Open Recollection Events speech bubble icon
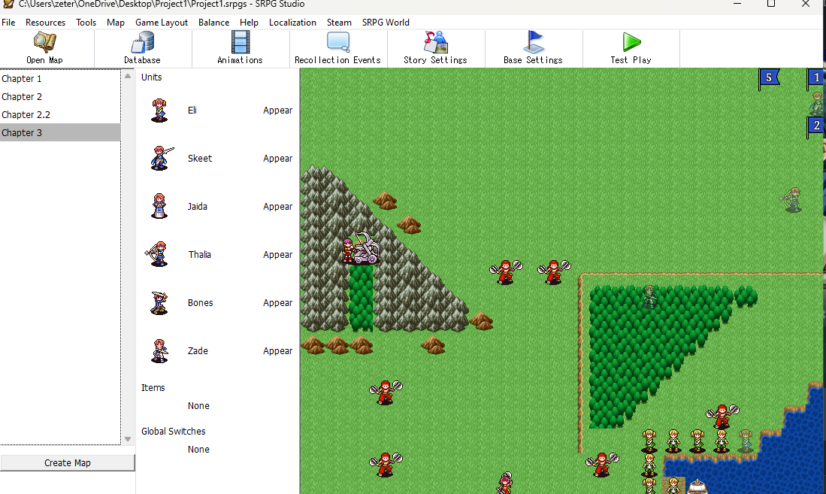The image size is (826, 494). click(337, 42)
